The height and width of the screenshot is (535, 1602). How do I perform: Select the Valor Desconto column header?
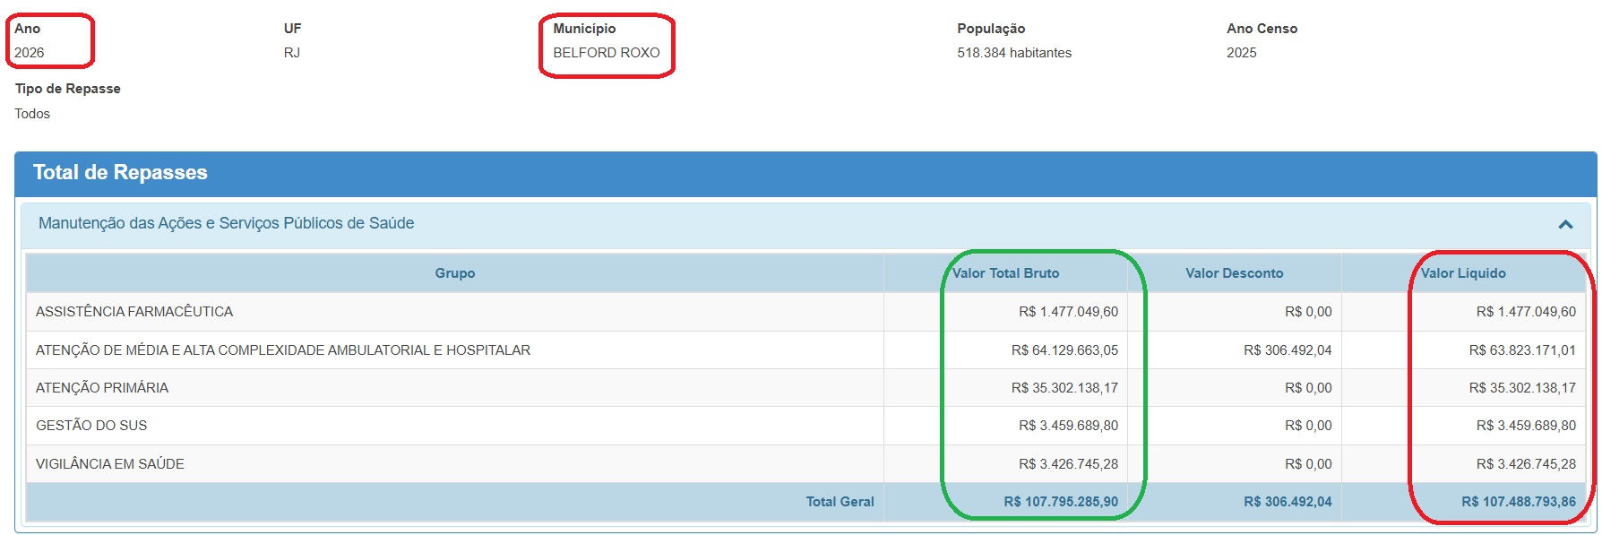coord(1234,273)
